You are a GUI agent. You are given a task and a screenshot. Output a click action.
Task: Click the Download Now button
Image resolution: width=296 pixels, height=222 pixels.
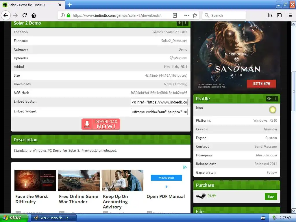click(101, 124)
